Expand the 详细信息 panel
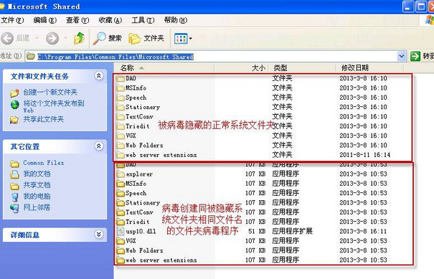 point(99,234)
